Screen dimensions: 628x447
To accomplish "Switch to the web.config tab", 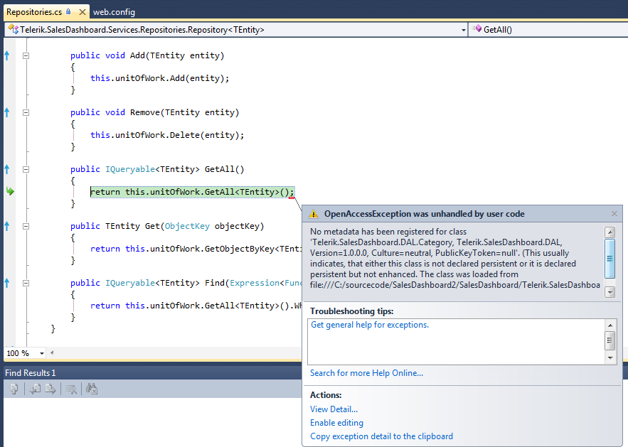I will pyautogui.click(x=114, y=12).
